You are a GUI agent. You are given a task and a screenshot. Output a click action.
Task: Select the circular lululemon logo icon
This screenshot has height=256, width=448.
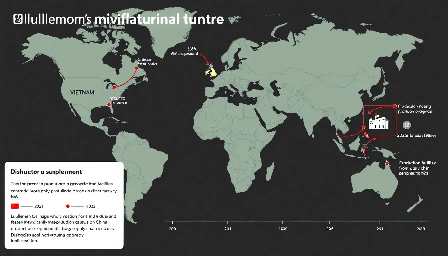pyautogui.click(x=406, y=125)
